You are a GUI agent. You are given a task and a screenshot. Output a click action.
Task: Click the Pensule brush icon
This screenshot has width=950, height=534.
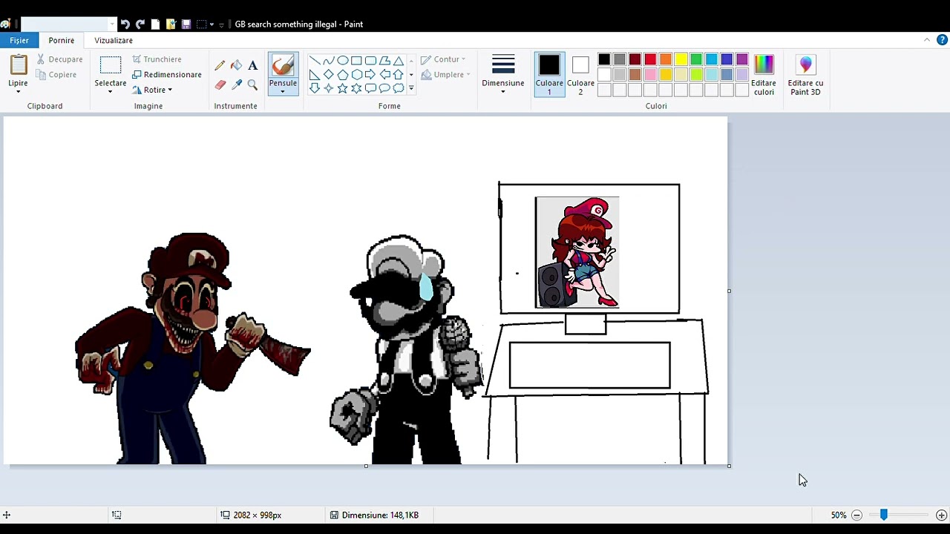click(283, 65)
